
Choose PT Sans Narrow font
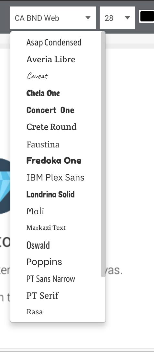pyautogui.click(x=51, y=279)
